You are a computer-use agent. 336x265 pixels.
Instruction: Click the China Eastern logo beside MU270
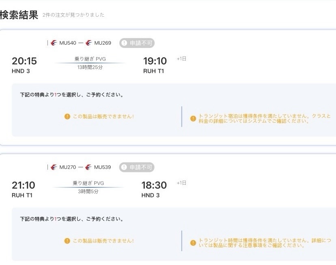(54, 167)
